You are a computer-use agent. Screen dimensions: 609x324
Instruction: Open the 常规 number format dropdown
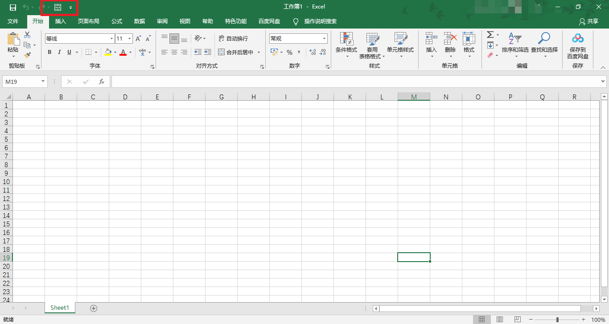[x=324, y=38]
